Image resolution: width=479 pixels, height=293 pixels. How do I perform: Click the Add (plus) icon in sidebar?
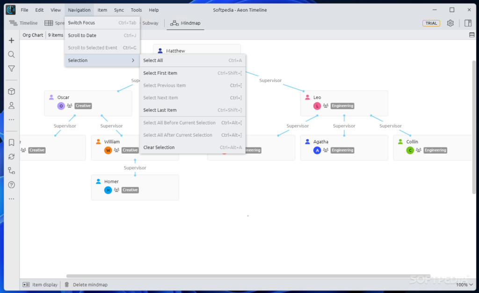pos(11,41)
